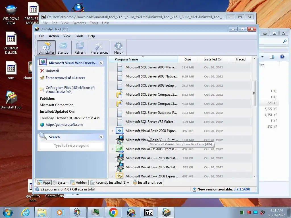Click the Uninstall action in sidebar

[x=52, y=71]
